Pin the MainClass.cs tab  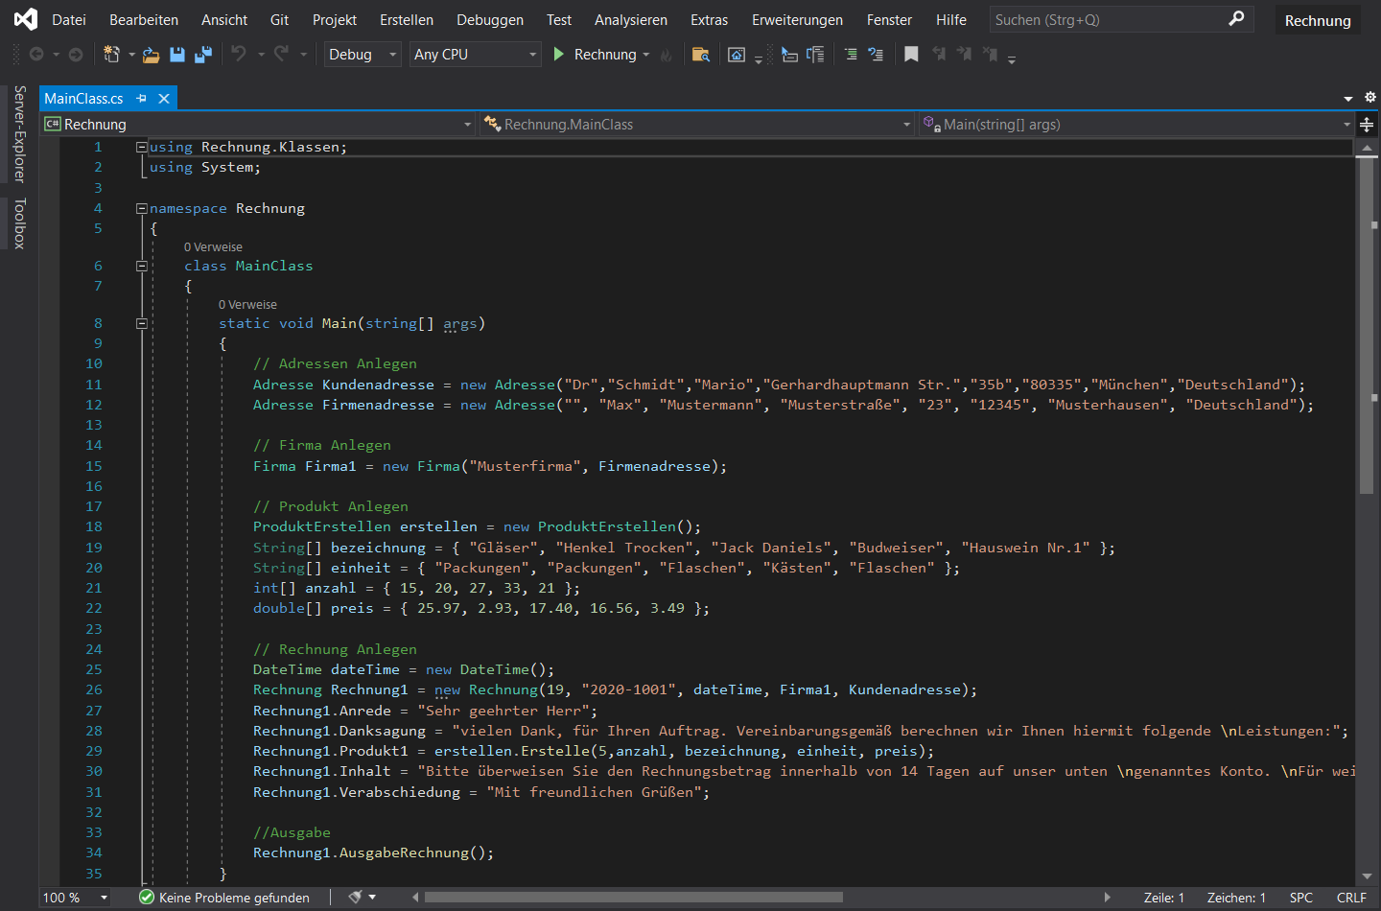click(x=142, y=98)
